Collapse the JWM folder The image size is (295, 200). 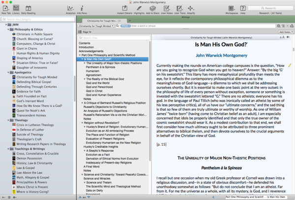[x=6, y=25]
